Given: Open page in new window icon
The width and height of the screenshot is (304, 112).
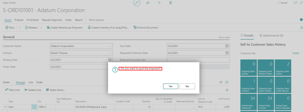Looking at the screenshot, I should click(x=295, y=3).
